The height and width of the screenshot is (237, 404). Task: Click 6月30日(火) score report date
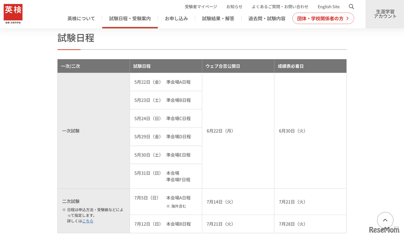(x=292, y=131)
